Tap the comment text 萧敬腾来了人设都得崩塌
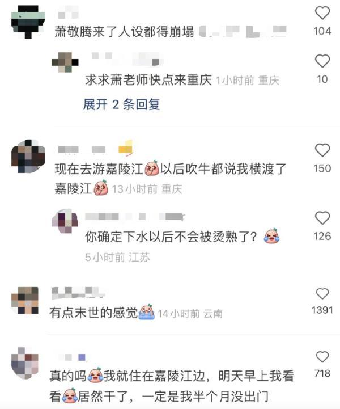This screenshot has height=409, width=340. (124, 32)
